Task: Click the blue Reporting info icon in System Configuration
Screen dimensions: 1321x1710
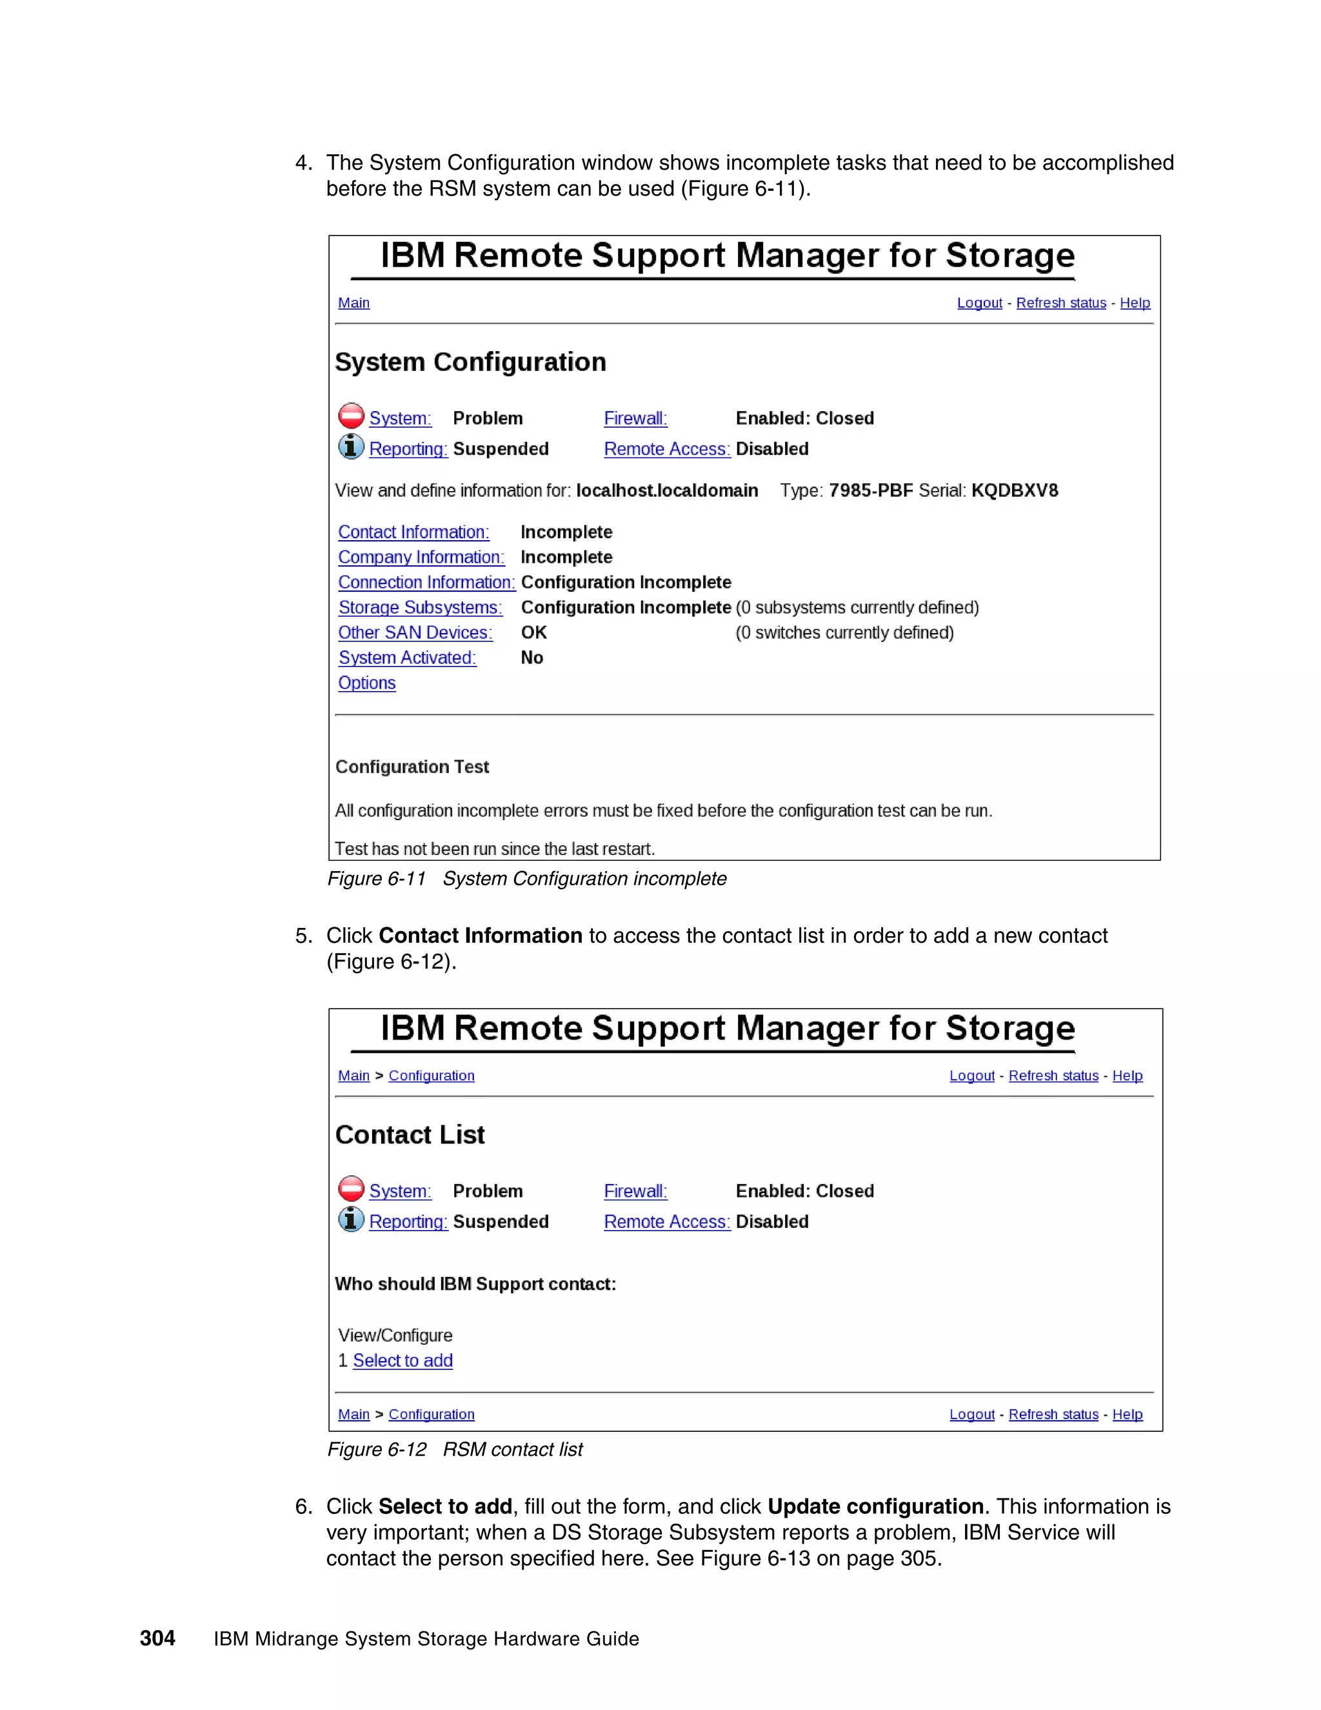Action: tap(352, 447)
